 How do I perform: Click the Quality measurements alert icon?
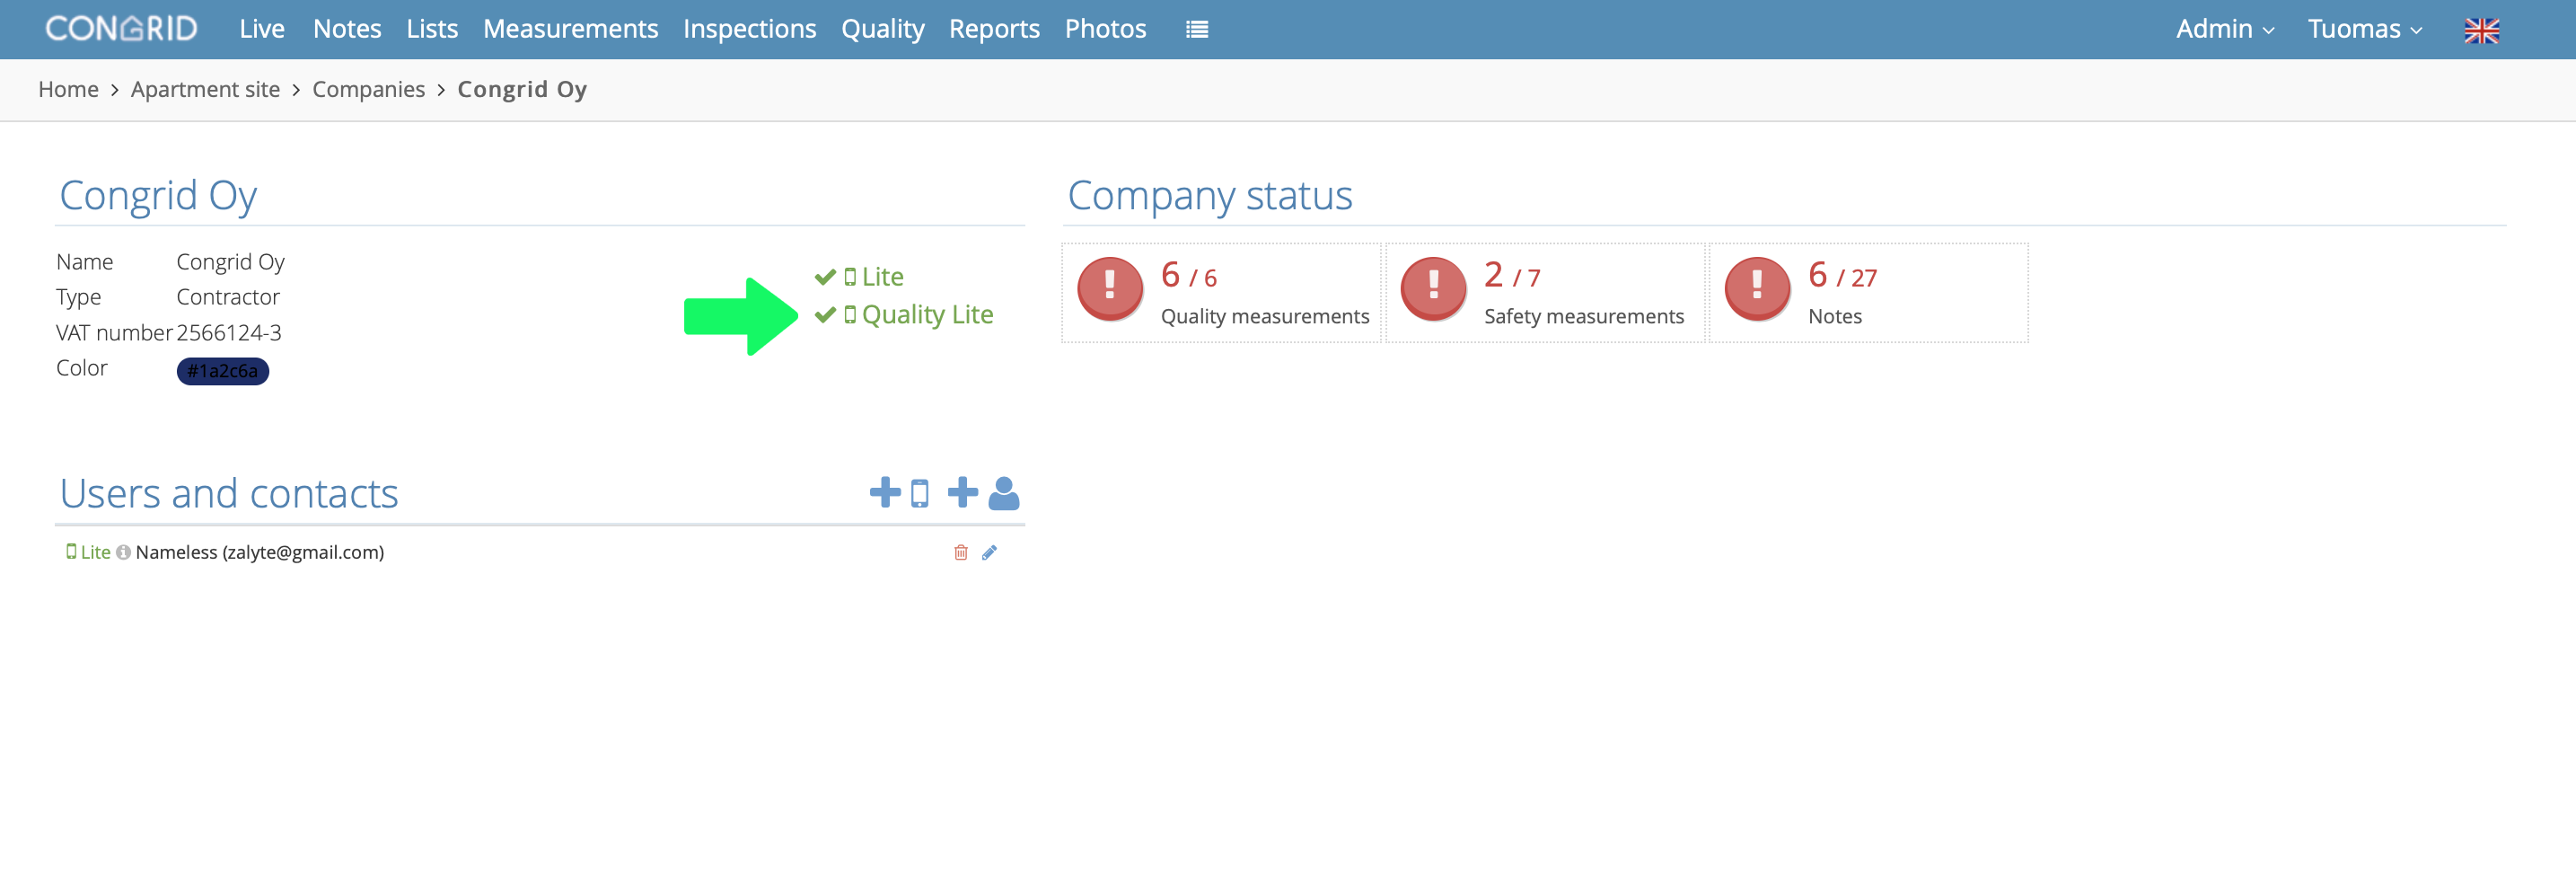click(x=1110, y=289)
